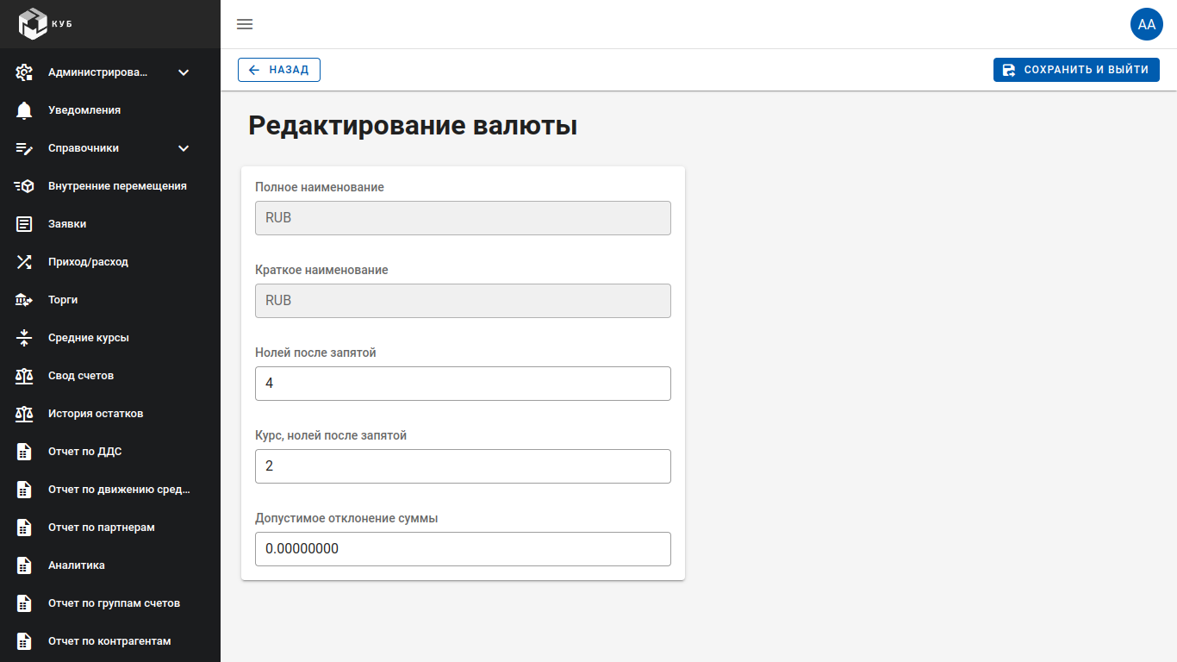Image resolution: width=1177 pixels, height=662 pixels.
Task: Focus the Нолей после запятой field
Action: 463,384
